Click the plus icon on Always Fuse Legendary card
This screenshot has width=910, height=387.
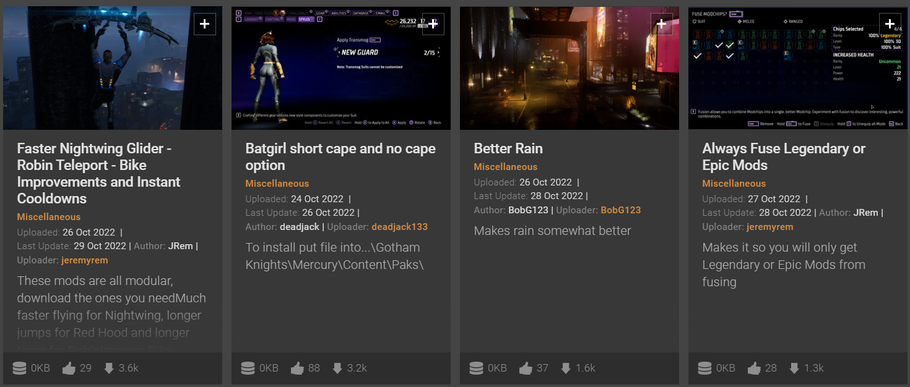[x=890, y=24]
